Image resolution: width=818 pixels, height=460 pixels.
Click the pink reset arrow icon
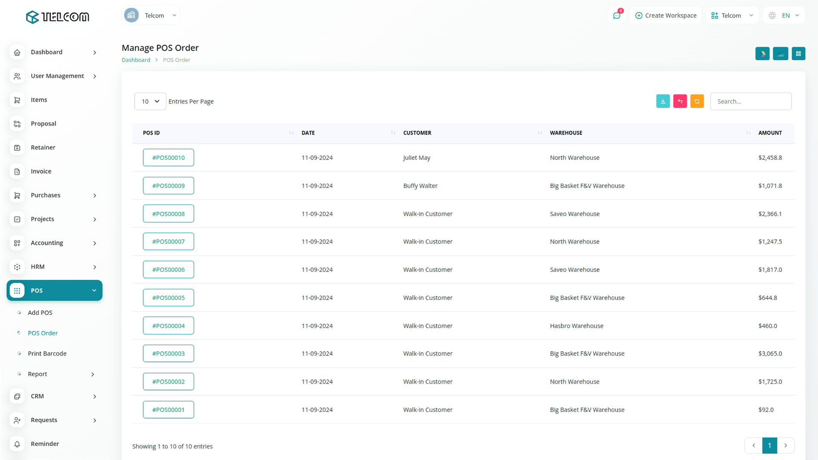(x=680, y=101)
